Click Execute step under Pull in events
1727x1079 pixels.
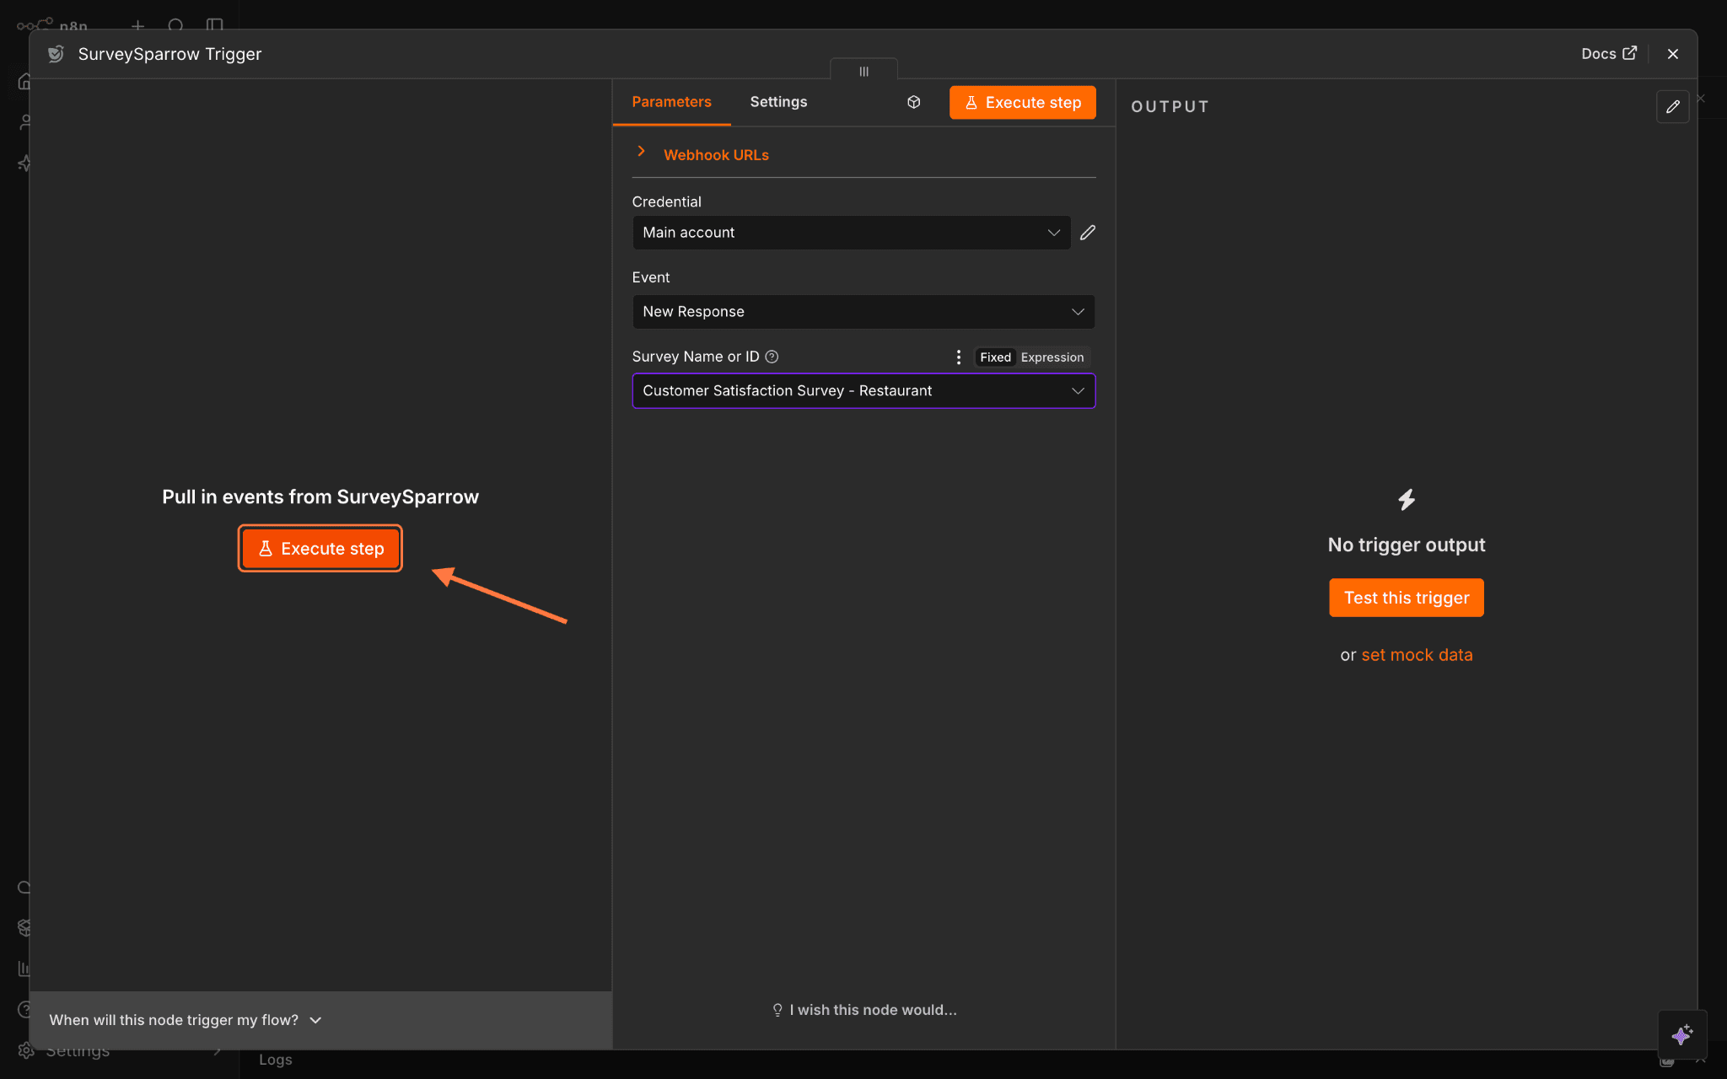pos(320,549)
